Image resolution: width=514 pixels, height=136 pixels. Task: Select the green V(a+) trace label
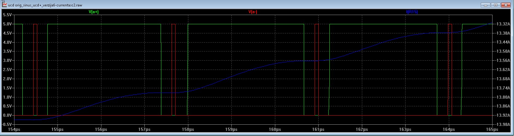(x=94, y=12)
